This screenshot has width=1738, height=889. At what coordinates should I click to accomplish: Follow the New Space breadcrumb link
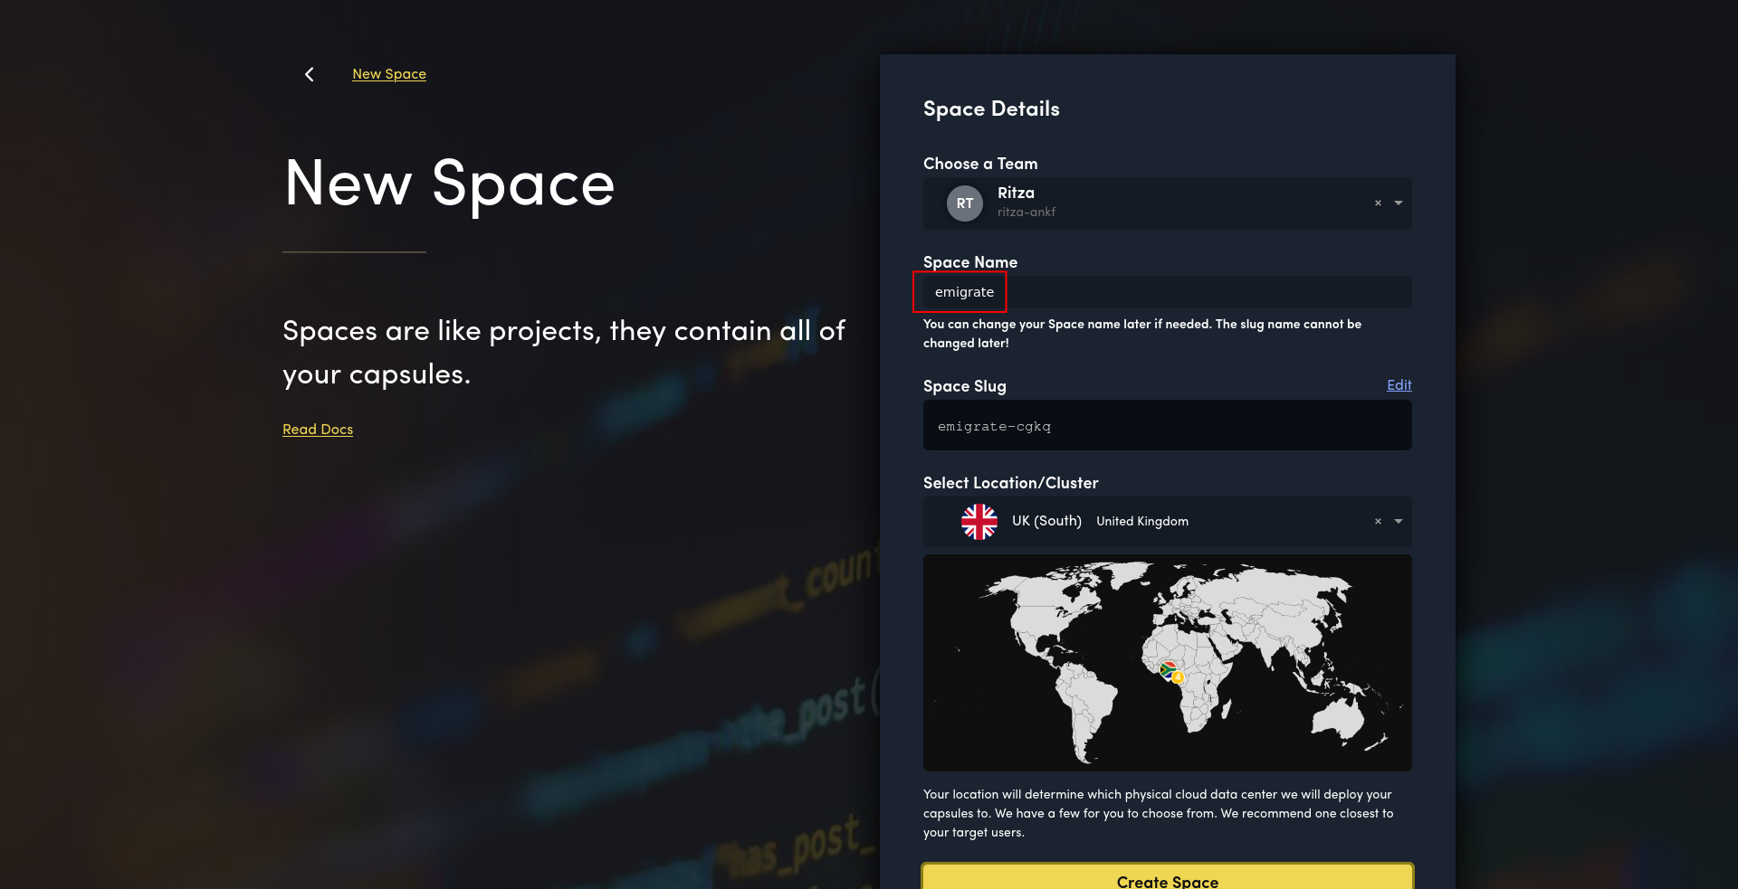click(388, 74)
